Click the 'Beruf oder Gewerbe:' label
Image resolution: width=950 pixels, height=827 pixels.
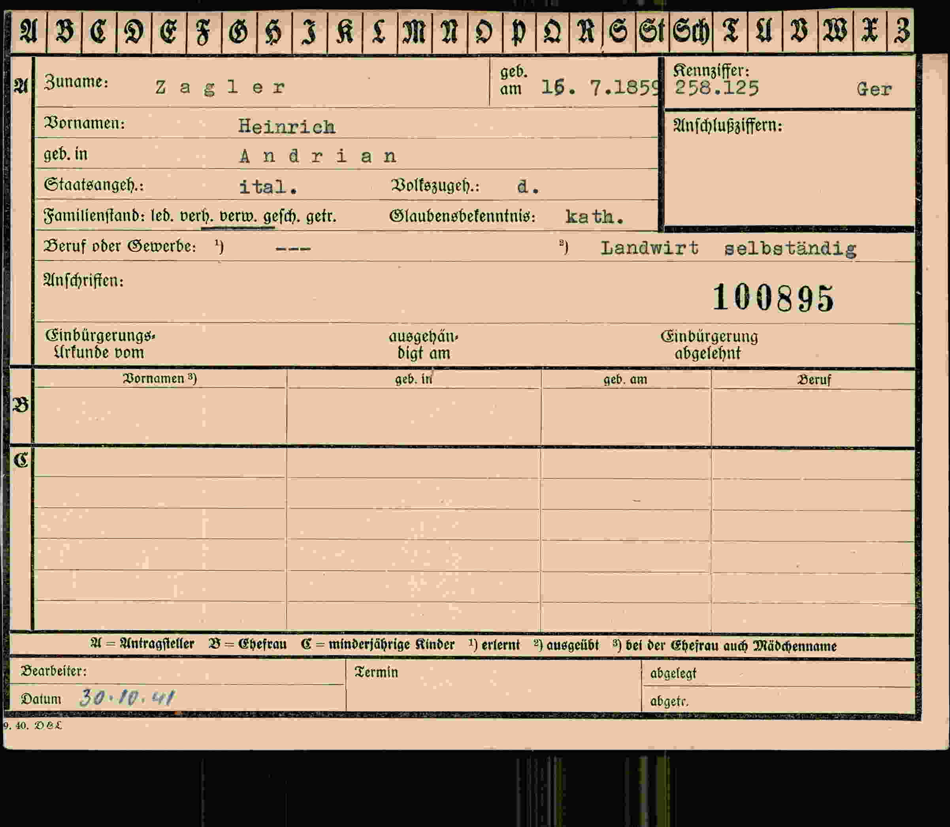point(120,246)
